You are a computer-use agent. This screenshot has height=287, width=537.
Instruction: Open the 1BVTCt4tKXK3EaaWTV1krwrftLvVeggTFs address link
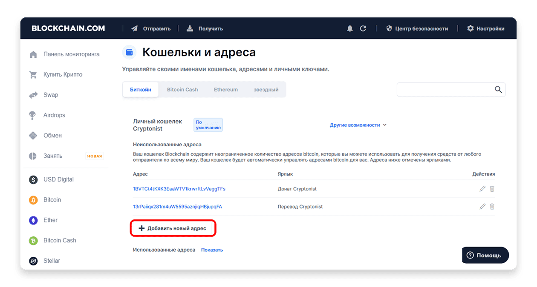point(179,189)
